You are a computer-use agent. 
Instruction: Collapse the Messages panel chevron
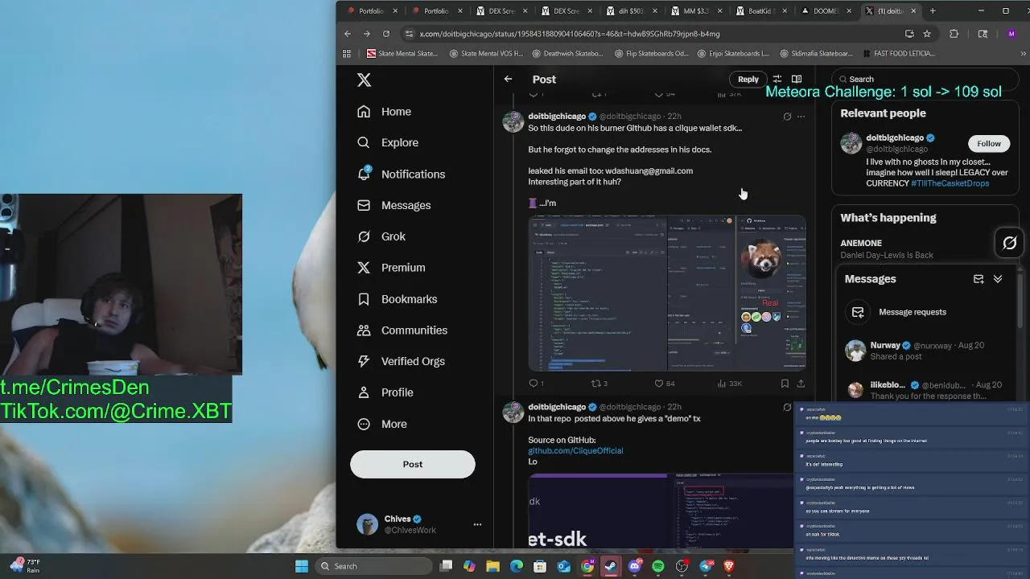pos(998,279)
